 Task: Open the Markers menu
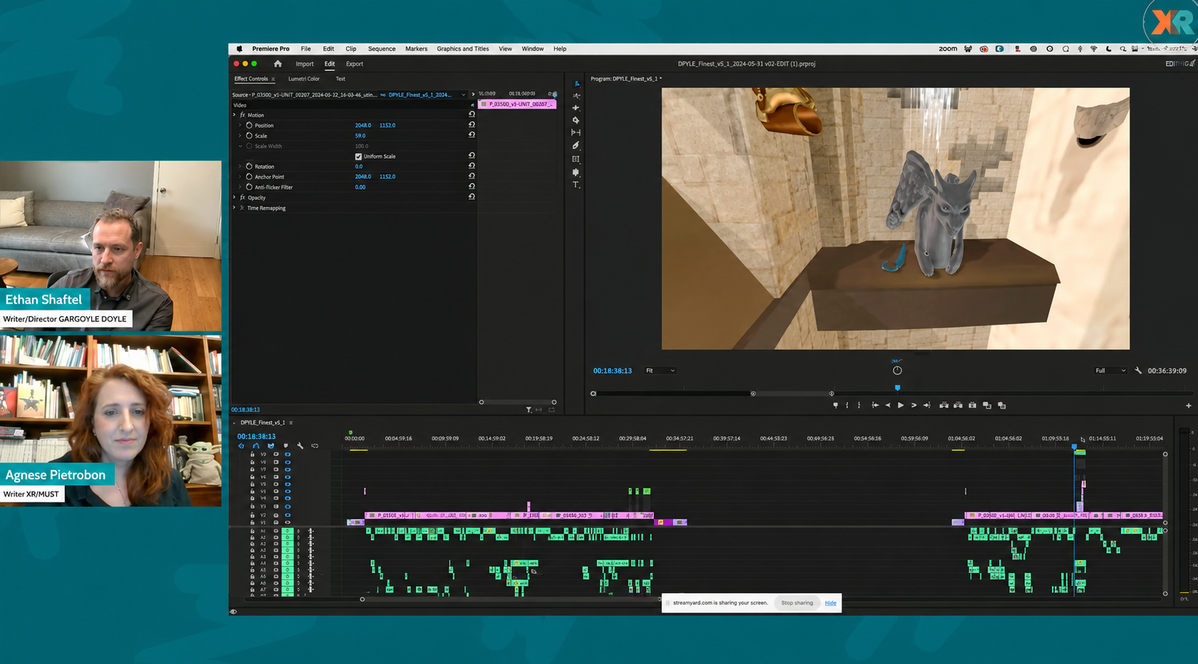[416, 49]
